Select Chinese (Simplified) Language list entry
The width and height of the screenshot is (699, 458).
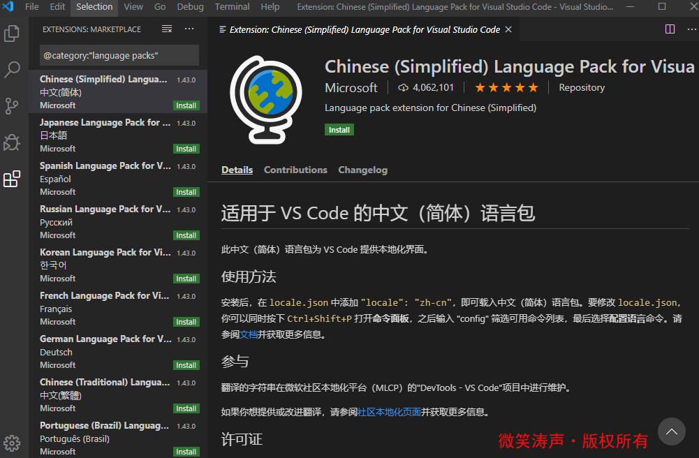click(x=118, y=91)
